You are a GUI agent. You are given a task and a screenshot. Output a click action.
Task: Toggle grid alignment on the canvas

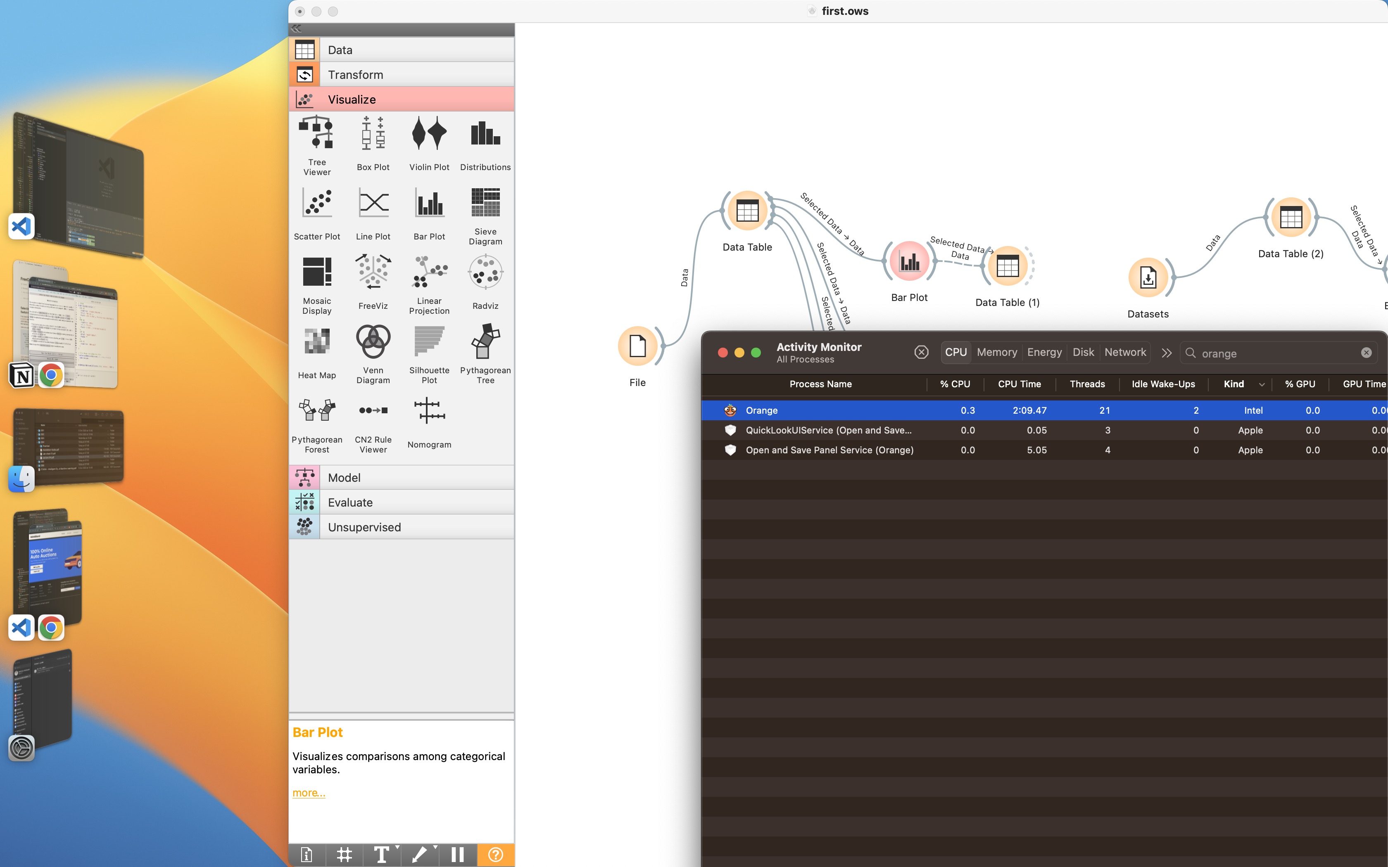[x=344, y=854]
